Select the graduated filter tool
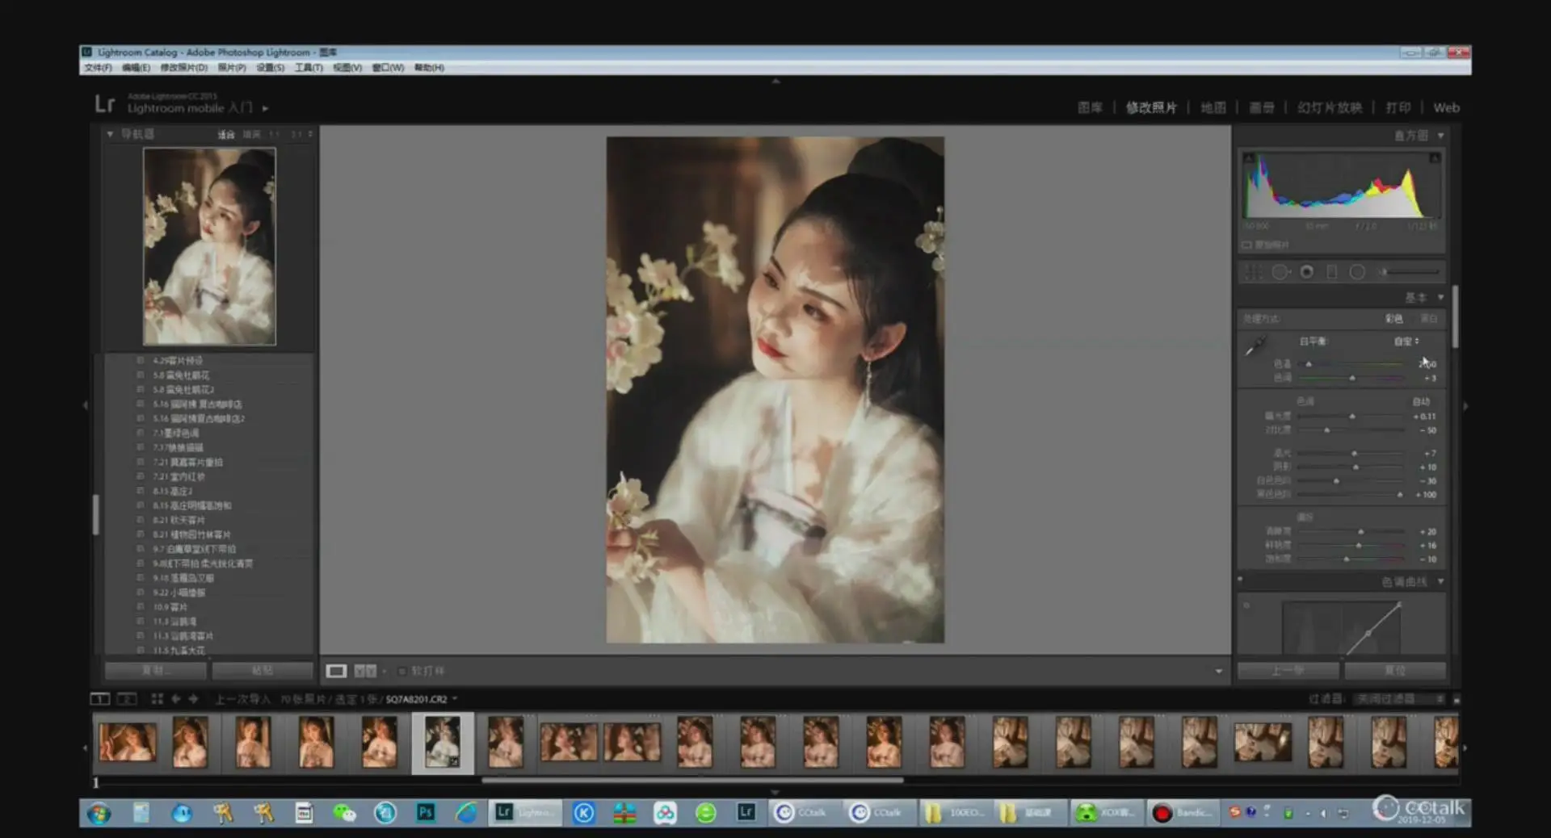Image resolution: width=1551 pixels, height=838 pixels. click(1332, 272)
